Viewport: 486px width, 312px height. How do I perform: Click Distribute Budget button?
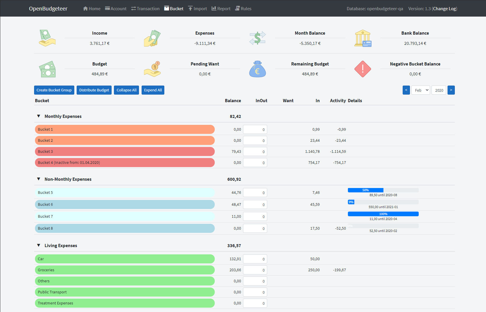94,90
